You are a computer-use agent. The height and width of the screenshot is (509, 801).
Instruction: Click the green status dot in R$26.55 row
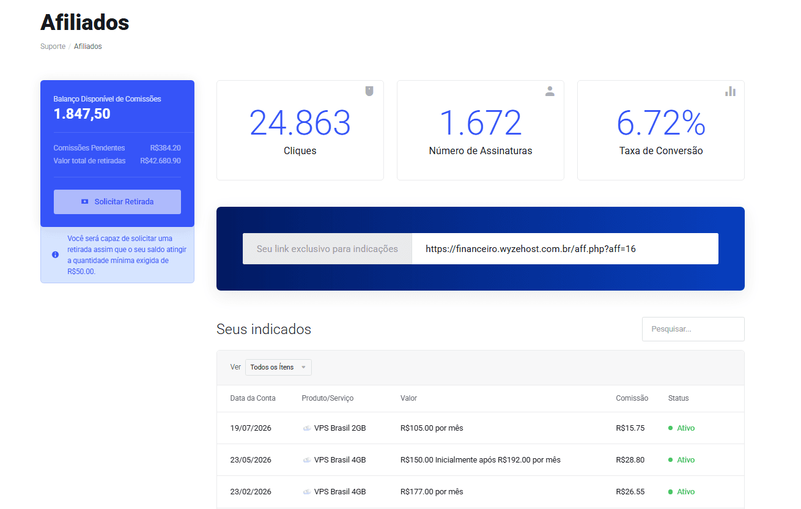click(x=671, y=492)
